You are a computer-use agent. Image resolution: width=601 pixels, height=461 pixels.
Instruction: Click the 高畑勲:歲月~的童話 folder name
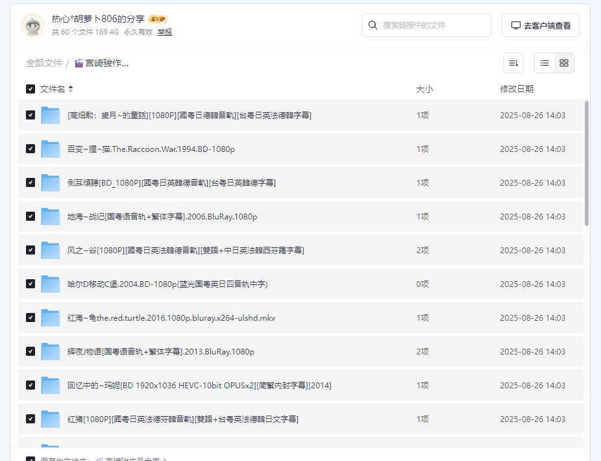[x=190, y=115]
